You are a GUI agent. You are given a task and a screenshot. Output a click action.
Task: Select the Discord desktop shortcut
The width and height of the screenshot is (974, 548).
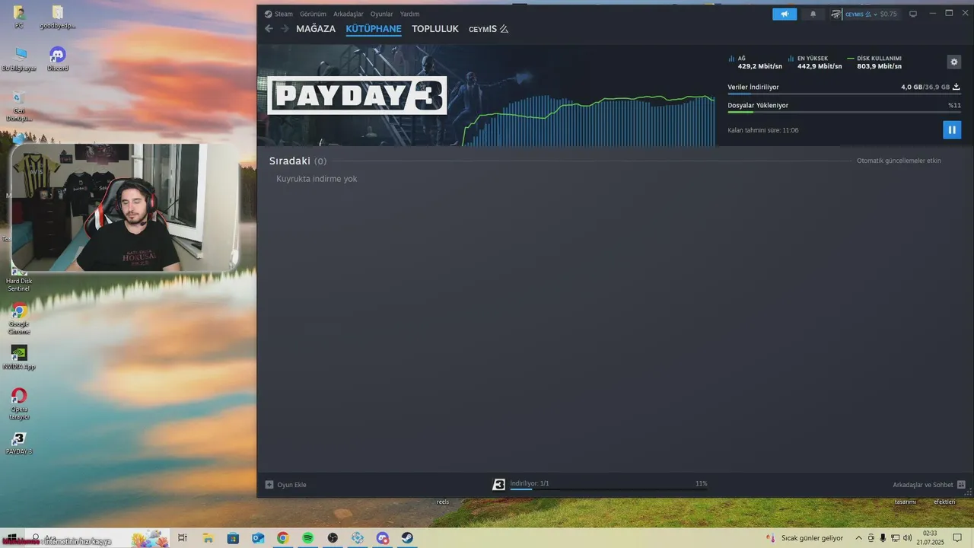tap(58, 59)
